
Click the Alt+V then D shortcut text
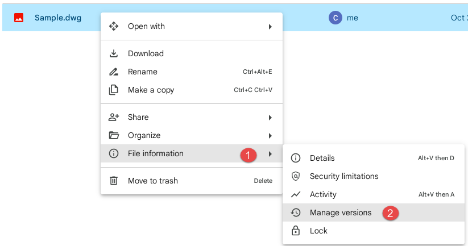pos(436,158)
